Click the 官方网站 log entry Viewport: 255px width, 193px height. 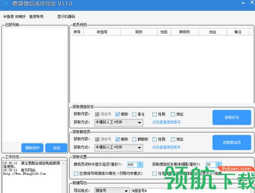(28, 170)
